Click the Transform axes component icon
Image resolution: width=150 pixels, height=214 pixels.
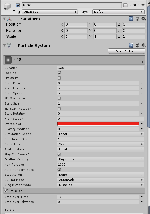pos(9,19)
